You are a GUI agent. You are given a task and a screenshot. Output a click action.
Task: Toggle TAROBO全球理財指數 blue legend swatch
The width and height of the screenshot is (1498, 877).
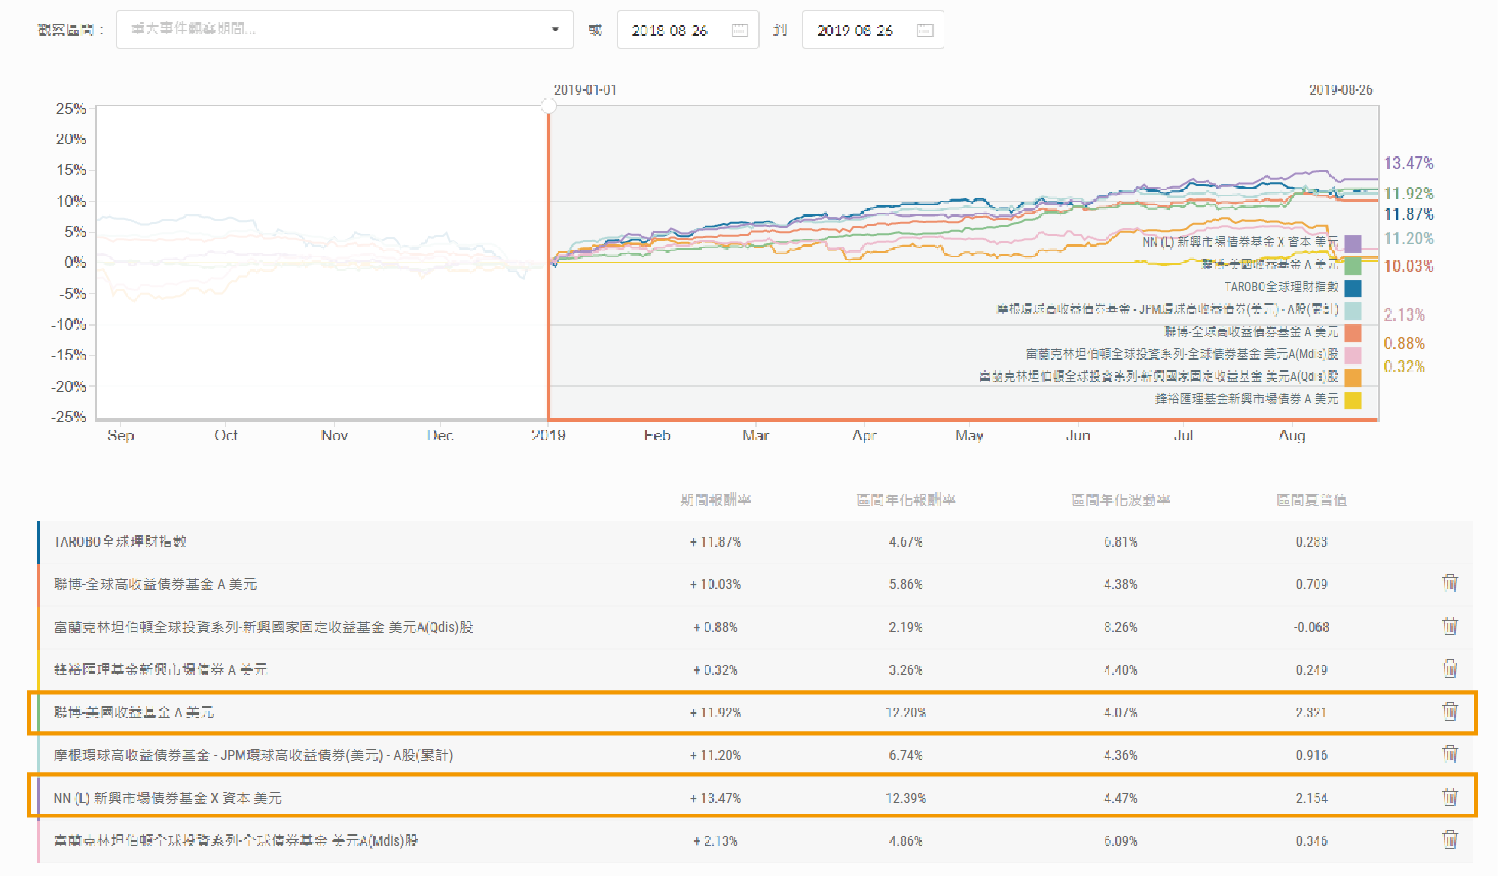tap(1352, 288)
